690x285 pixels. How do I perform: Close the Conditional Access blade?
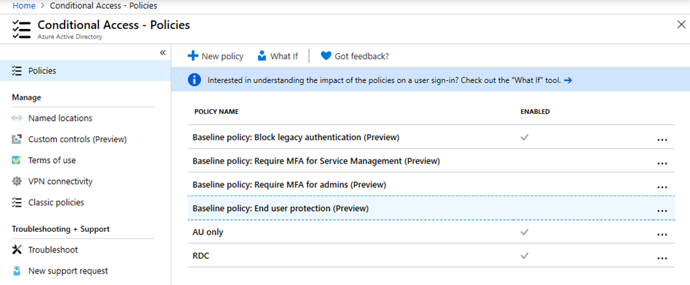pos(681,25)
